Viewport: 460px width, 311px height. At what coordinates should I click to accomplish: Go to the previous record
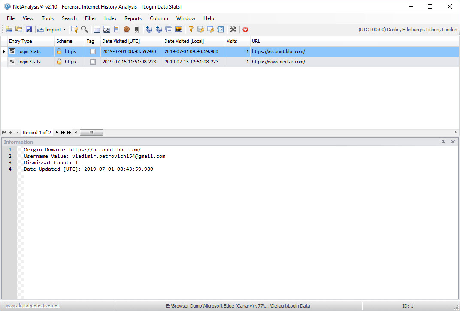click(18, 132)
